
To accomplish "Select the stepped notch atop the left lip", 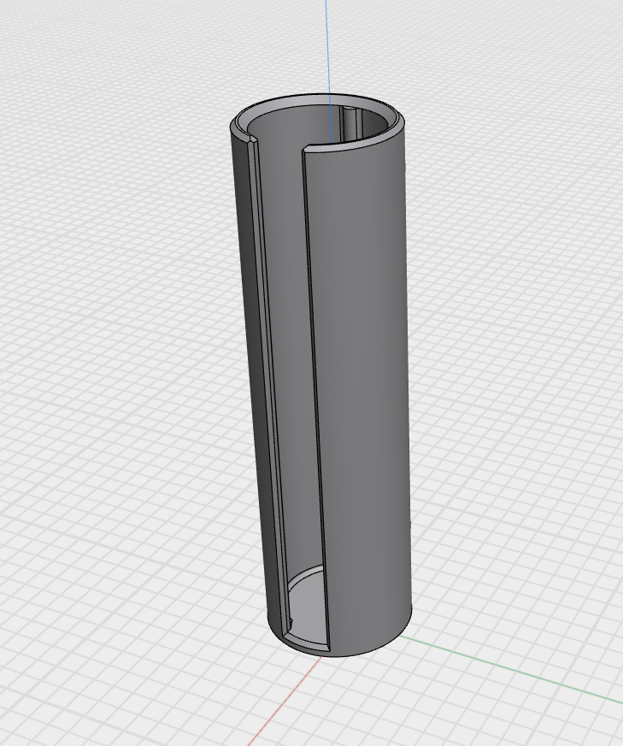I will [x=252, y=140].
